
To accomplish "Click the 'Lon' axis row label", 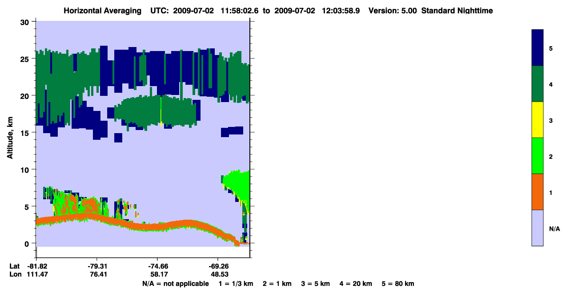I will (15, 274).
